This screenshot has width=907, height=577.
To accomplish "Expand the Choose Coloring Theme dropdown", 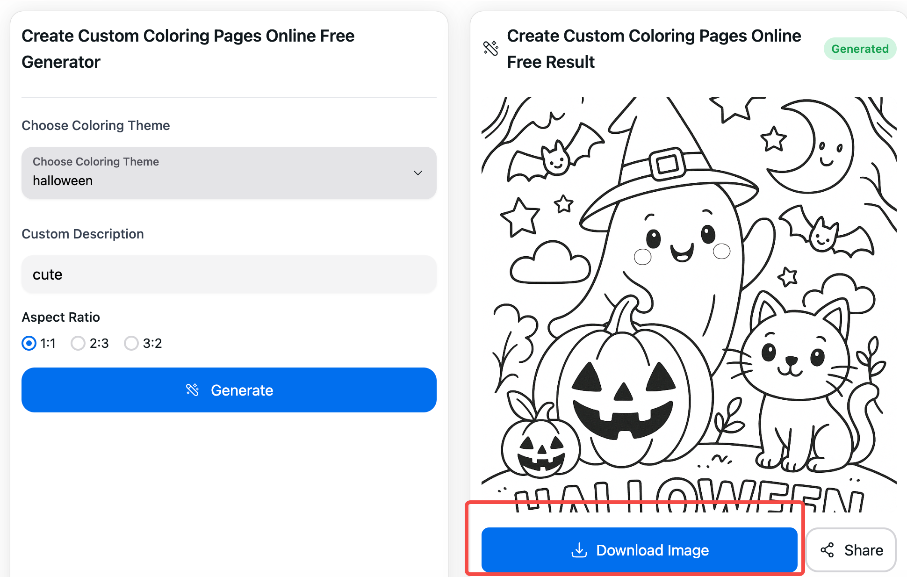I will pos(229,173).
